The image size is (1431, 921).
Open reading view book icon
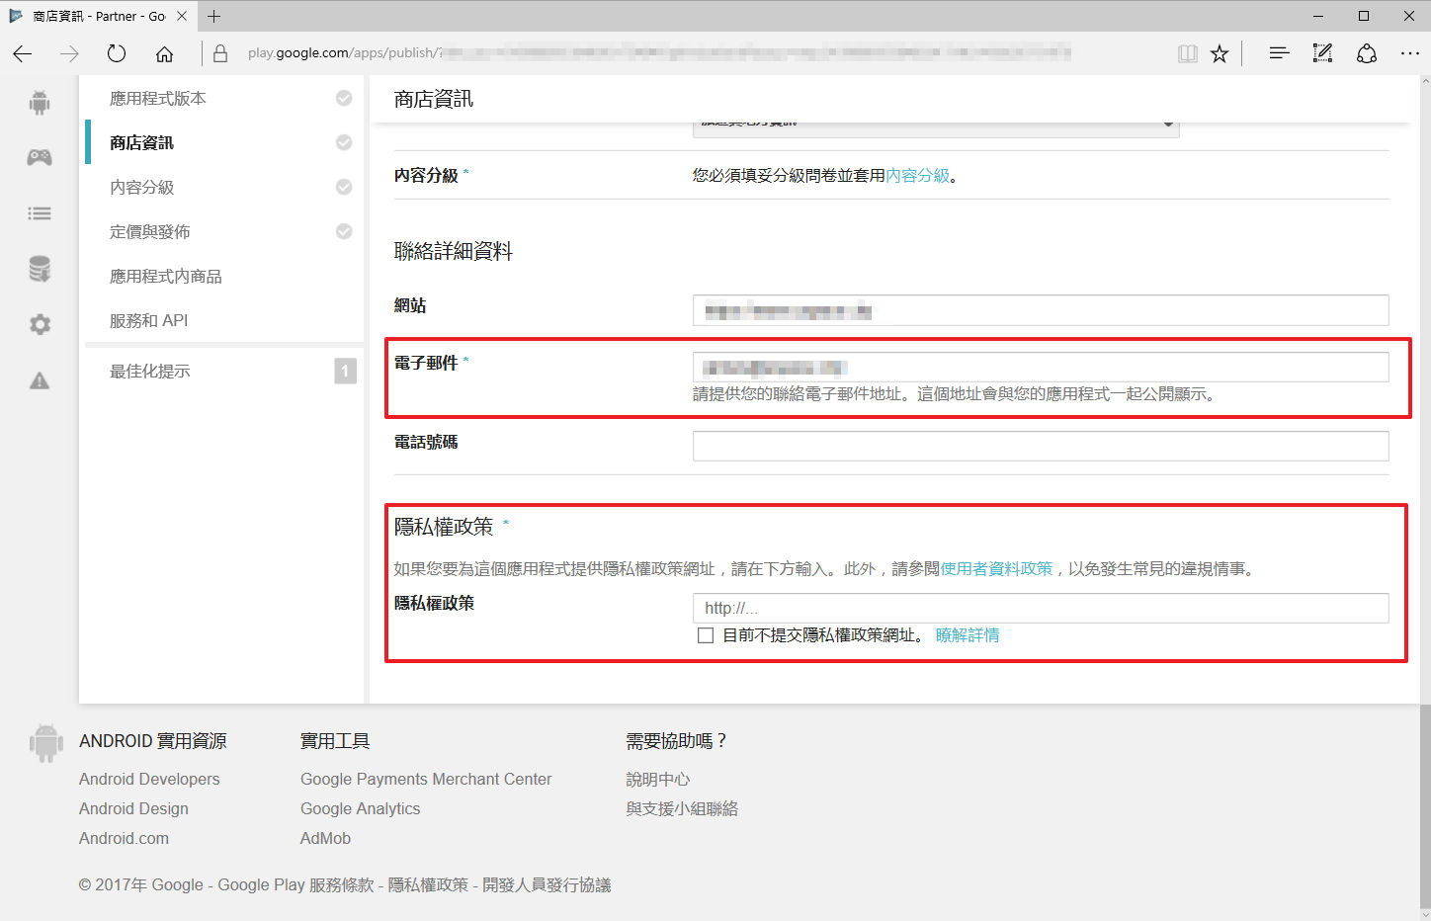click(x=1188, y=53)
